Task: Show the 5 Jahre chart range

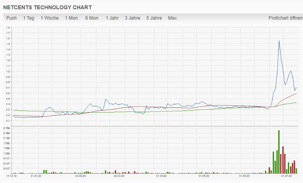Action: (x=154, y=18)
